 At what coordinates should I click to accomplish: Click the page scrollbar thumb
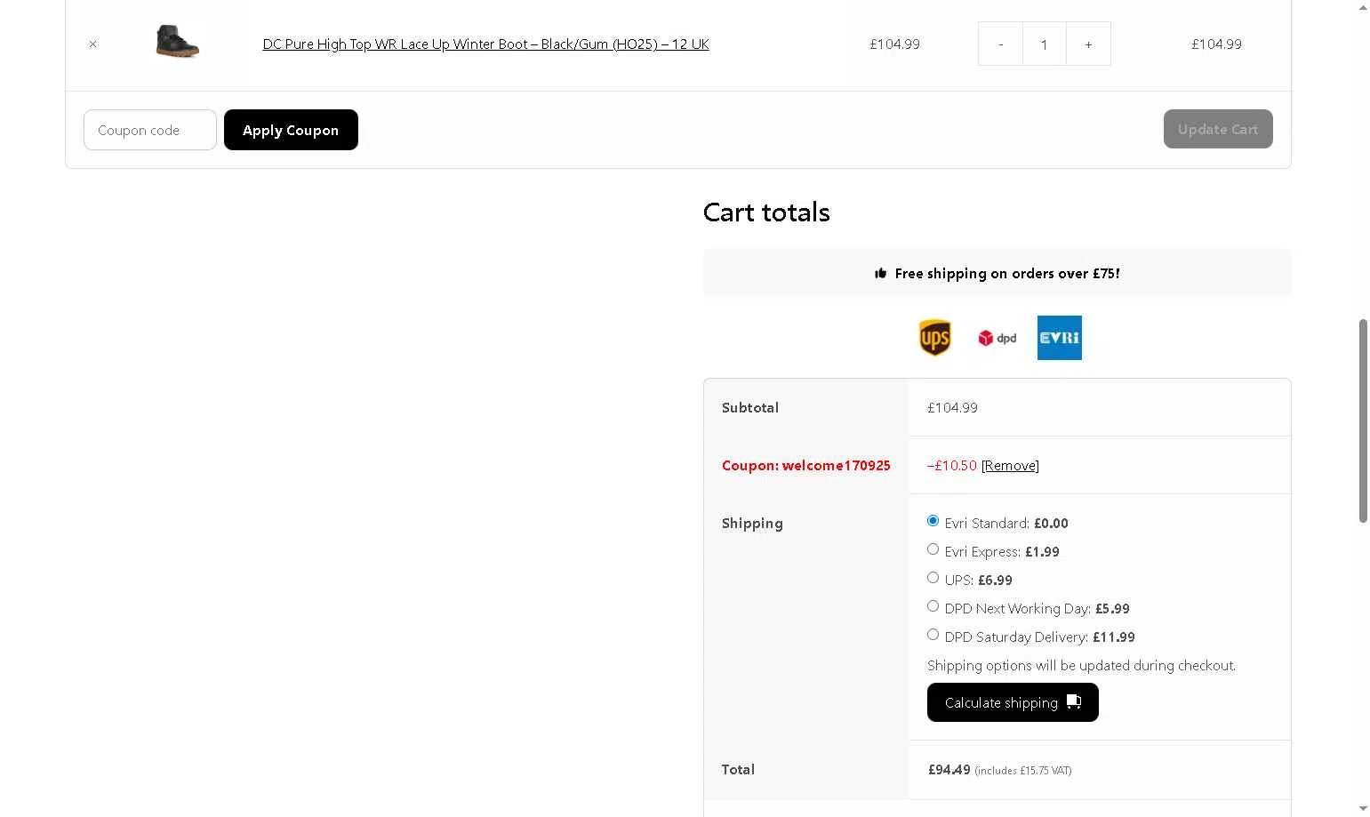point(1363,421)
